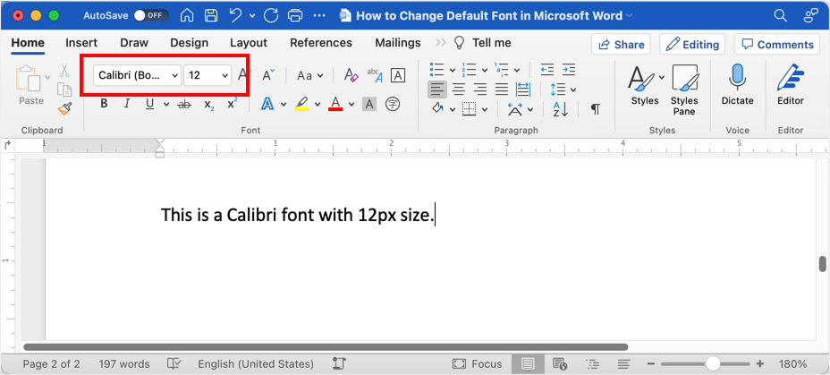Open the Cut scissors tool
The width and height of the screenshot is (830, 375).
coord(64,71)
